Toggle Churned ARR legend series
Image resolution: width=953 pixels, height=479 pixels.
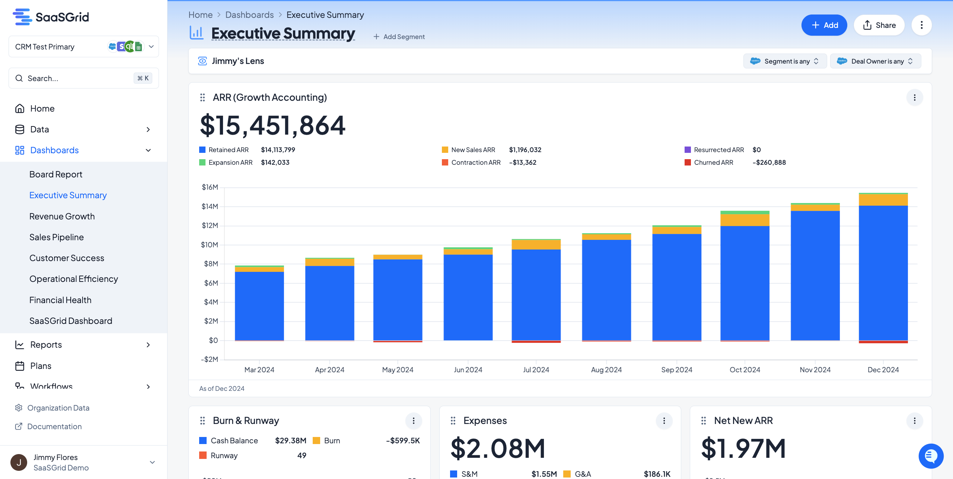click(x=713, y=163)
